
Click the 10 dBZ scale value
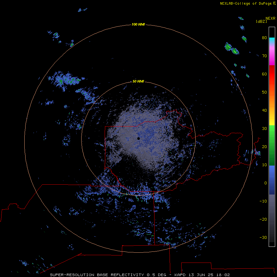264,165
